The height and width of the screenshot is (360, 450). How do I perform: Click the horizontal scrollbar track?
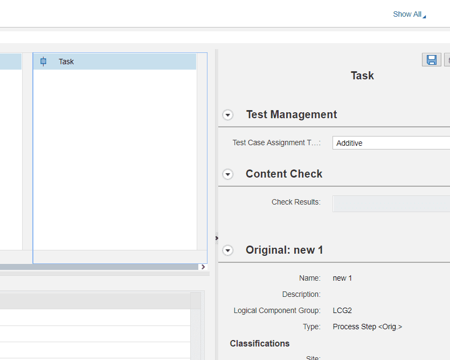[x=99, y=267]
